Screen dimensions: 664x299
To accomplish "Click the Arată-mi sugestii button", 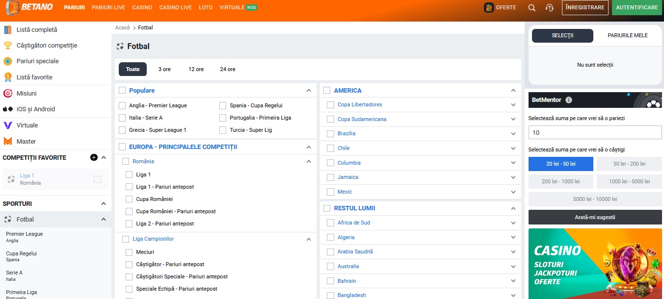I will point(595,217).
